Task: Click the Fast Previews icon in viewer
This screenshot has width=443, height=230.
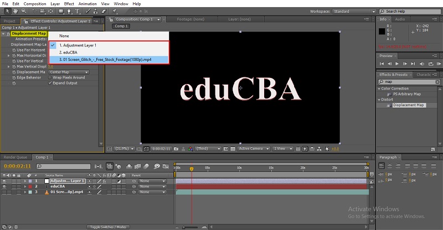Action: coord(305,149)
